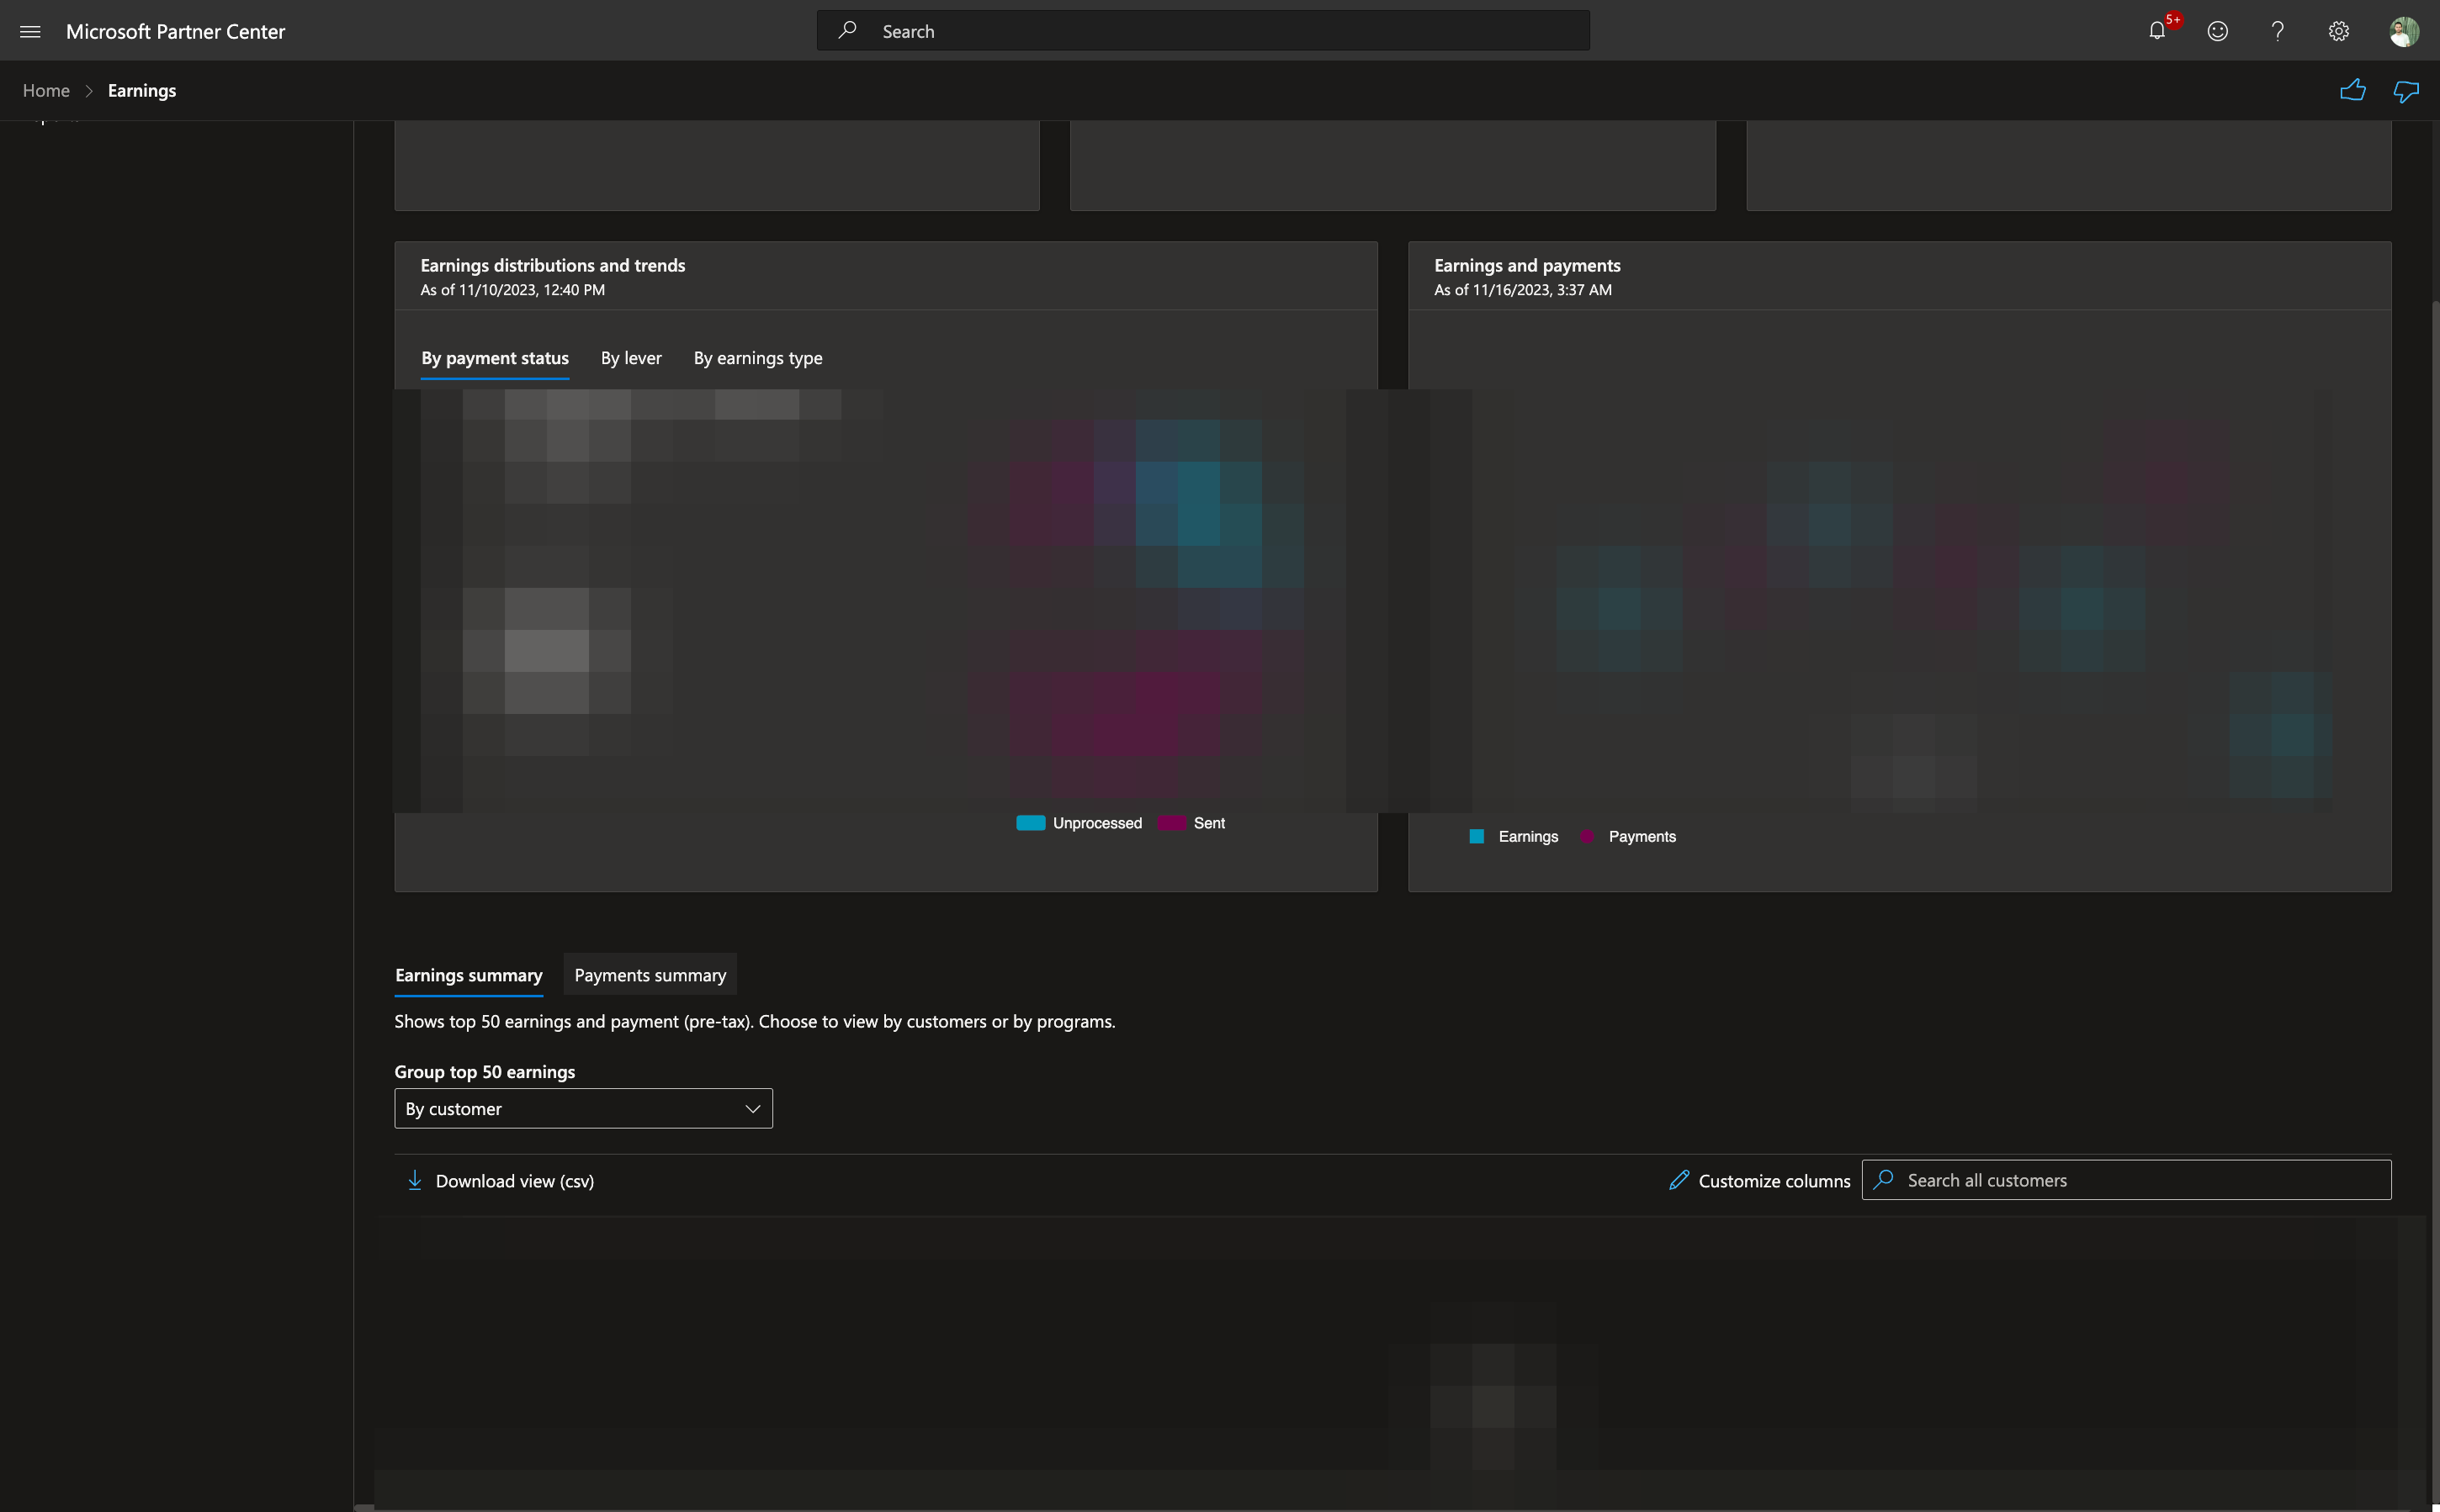The image size is (2440, 1512).
Task: Focus the Search all customers field
Action: click(x=2126, y=1180)
